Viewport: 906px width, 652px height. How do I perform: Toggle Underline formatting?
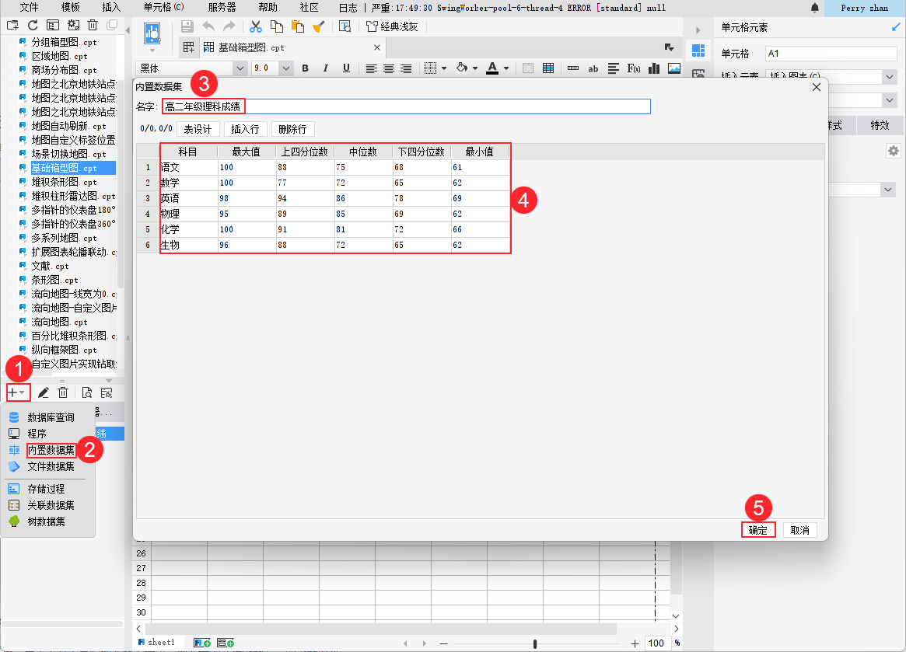click(x=346, y=68)
